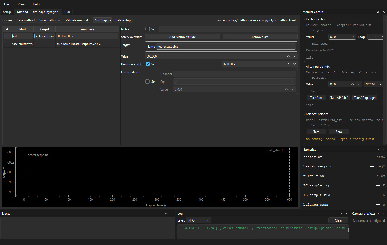This screenshot has width=387, height=245.
Task: Close the Log panel
Action: tap(346, 214)
